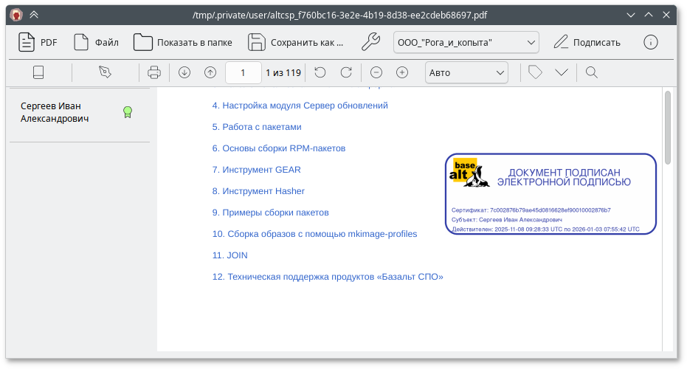
Task: Print the document with the printer icon
Action: point(154,72)
